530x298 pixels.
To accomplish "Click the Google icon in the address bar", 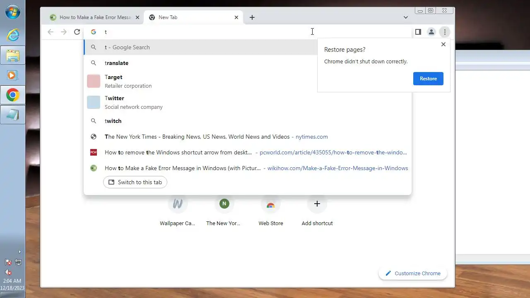I will (94, 32).
